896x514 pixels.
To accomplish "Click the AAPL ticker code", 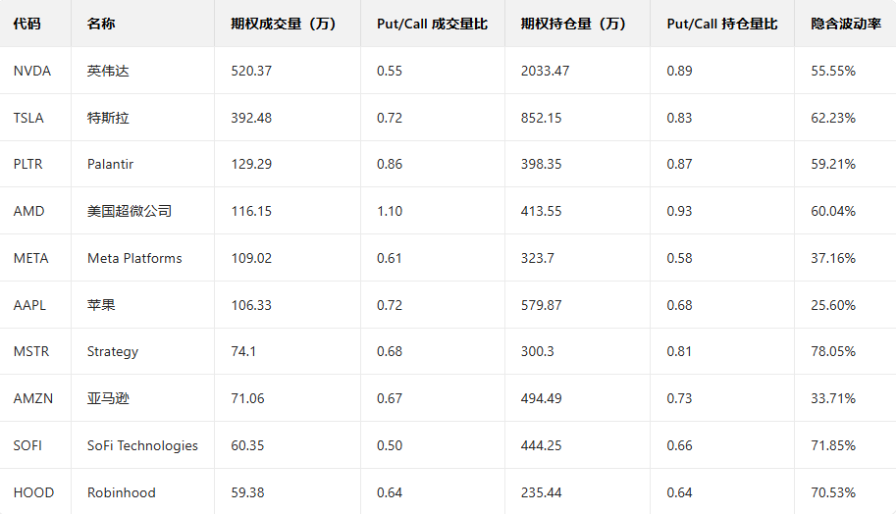I will click(29, 305).
